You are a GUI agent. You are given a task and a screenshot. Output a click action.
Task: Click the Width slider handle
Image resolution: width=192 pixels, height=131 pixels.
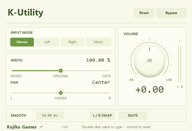[x=61, y=71]
